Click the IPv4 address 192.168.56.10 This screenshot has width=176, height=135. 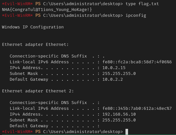click(x=119, y=114)
